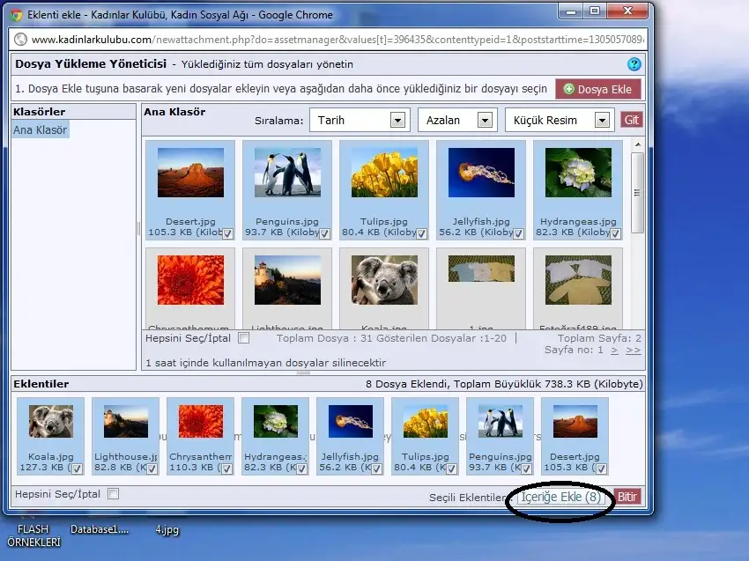Click the Database1 desktop file label

tap(100, 529)
